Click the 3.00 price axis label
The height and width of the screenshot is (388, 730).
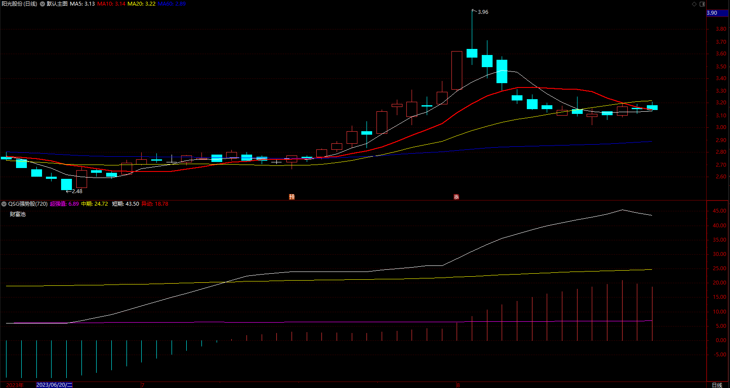pos(721,127)
